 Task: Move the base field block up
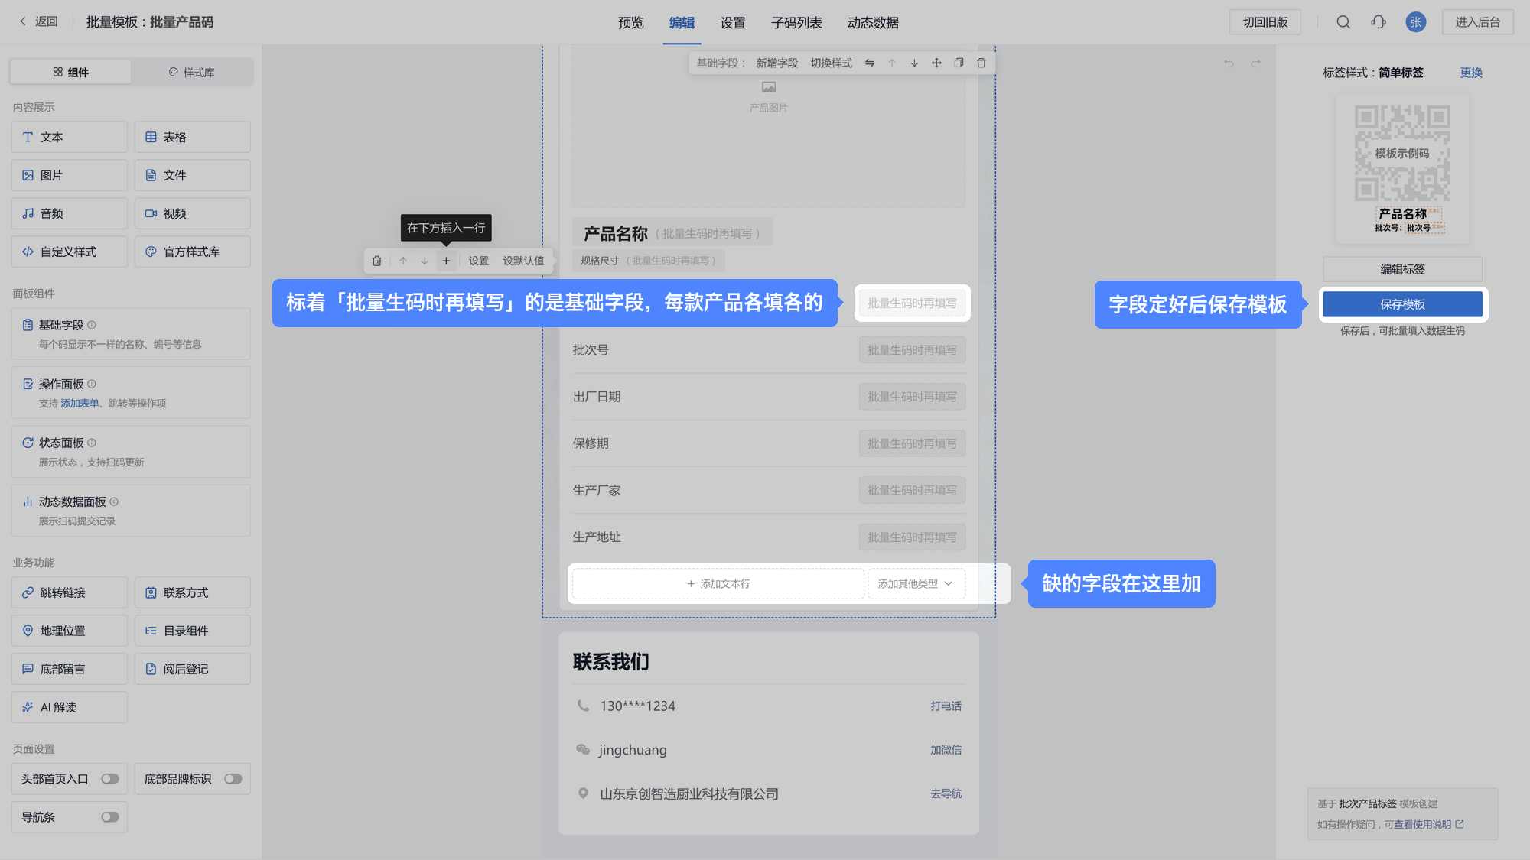[892, 63]
